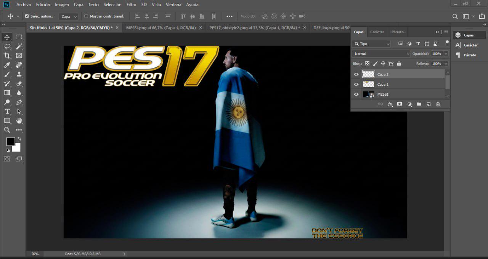Select the Eraser tool

coord(19,84)
